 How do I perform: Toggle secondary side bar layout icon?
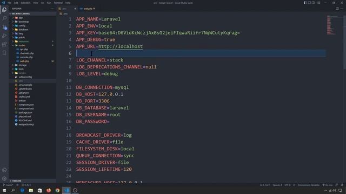click(314, 3)
